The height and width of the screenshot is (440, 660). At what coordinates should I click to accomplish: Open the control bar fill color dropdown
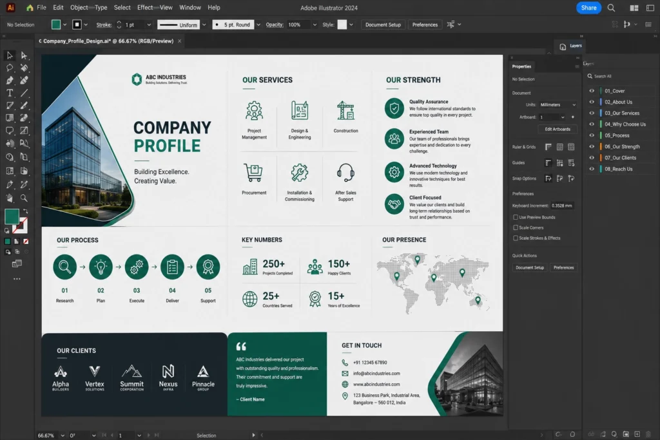click(x=65, y=25)
